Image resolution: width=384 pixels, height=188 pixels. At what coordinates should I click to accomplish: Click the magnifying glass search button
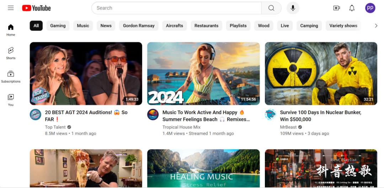click(271, 8)
